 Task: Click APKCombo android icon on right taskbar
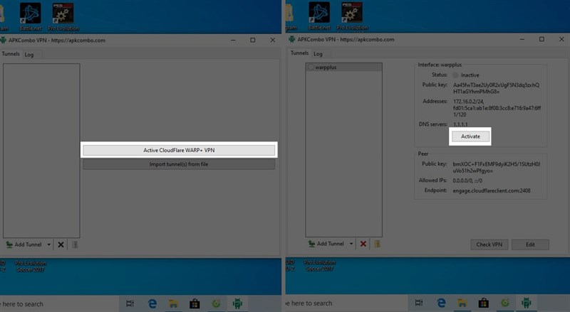click(527, 303)
